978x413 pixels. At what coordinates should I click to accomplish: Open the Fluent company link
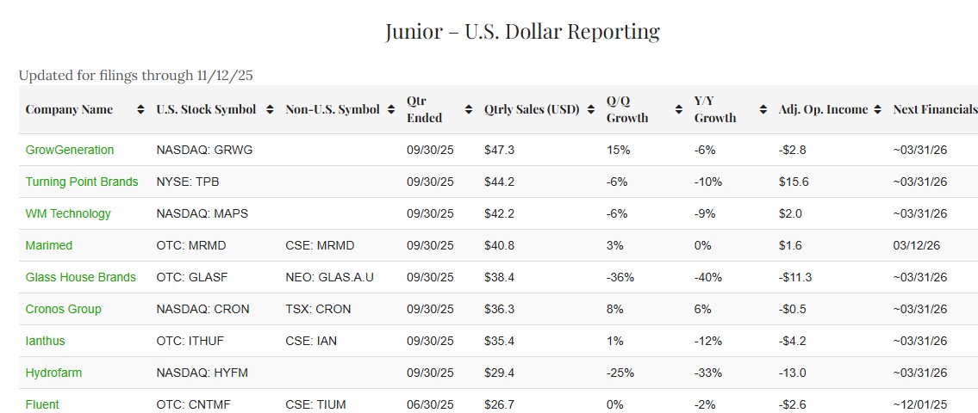click(x=42, y=404)
